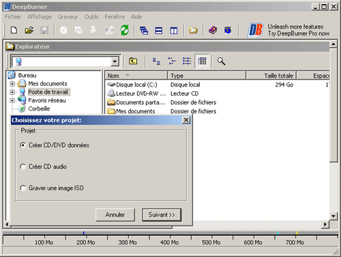Image resolution: width=341 pixels, height=257 pixels.
Task: Toggle the Explorer panel folder icon
Action: coord(193,30)
